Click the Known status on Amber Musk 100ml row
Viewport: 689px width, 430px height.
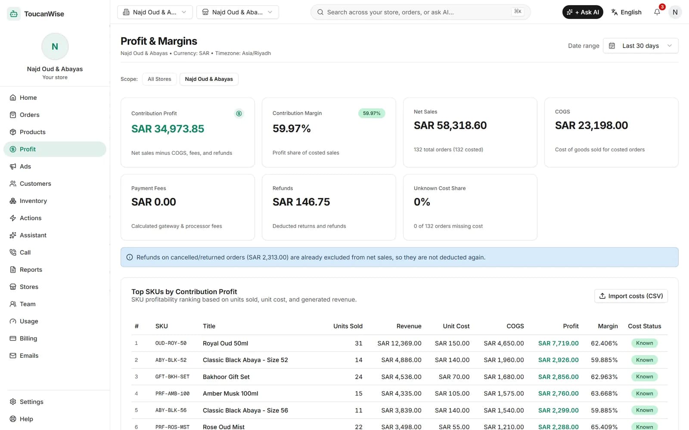pyautogui.click(x=644, y=393)
